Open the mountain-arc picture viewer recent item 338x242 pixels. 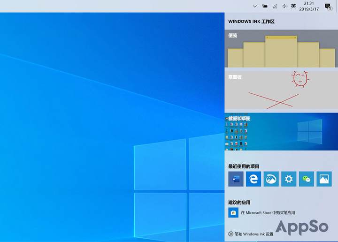[271, 179]
